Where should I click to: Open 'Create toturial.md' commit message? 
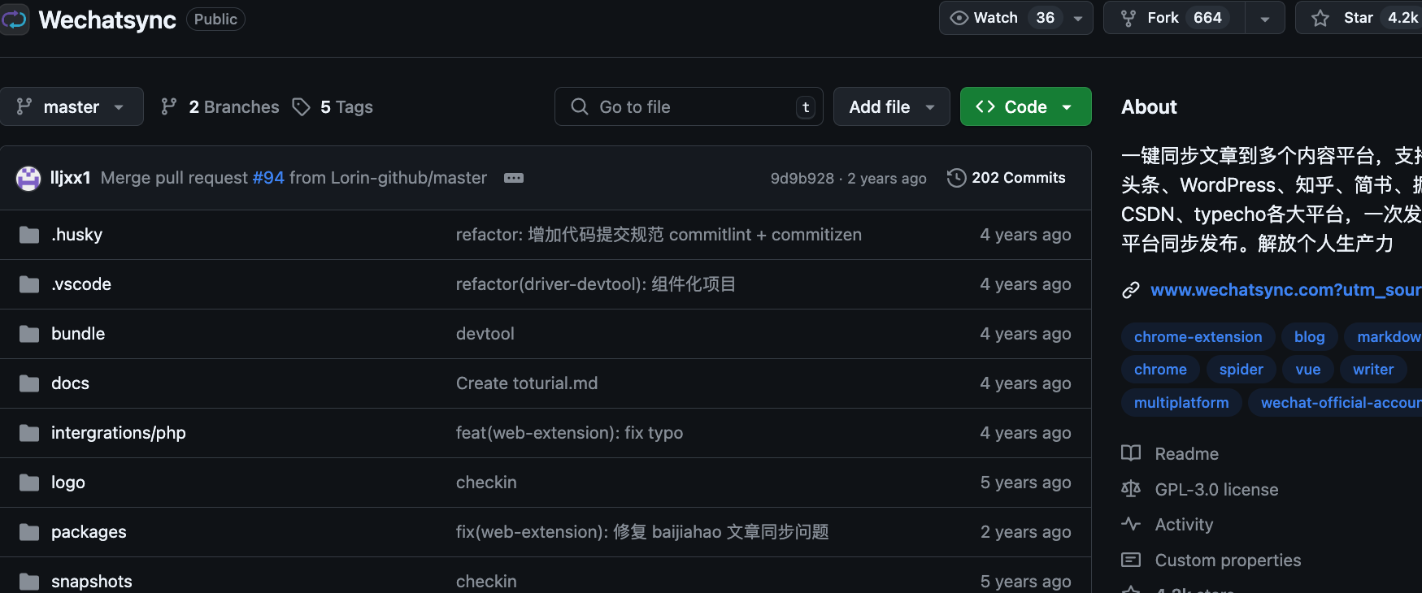(527, 383)
